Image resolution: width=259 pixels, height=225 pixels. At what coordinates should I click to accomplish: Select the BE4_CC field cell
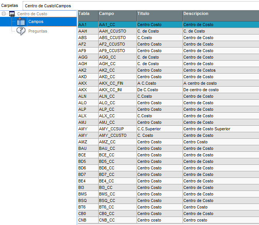click(118, 181)
